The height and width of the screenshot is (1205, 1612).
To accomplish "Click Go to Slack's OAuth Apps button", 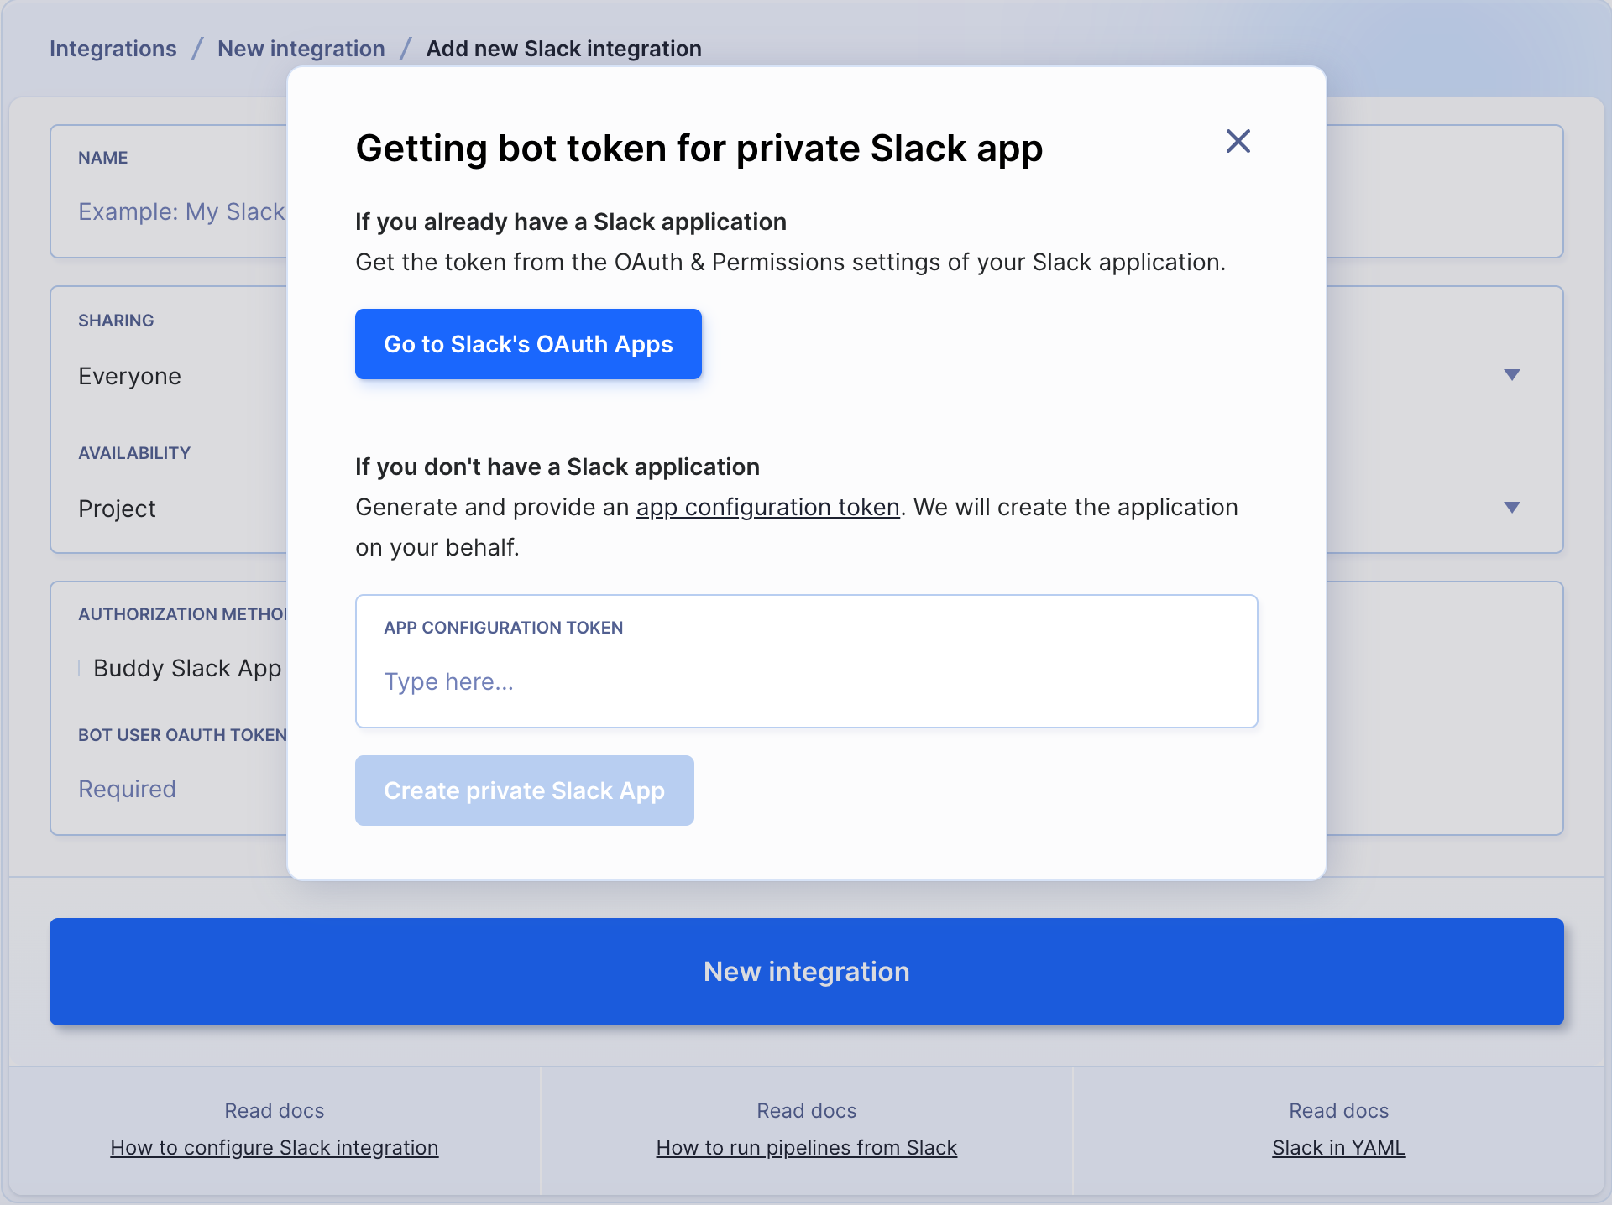I will coord(526,343).
